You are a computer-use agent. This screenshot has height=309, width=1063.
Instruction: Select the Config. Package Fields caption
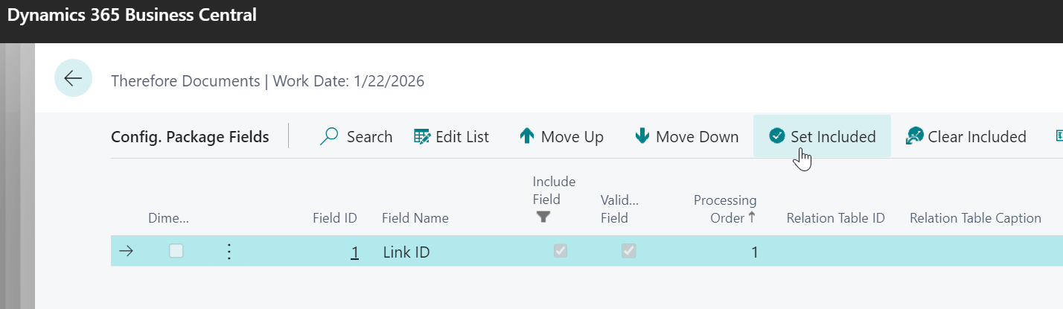pos(190,137)
